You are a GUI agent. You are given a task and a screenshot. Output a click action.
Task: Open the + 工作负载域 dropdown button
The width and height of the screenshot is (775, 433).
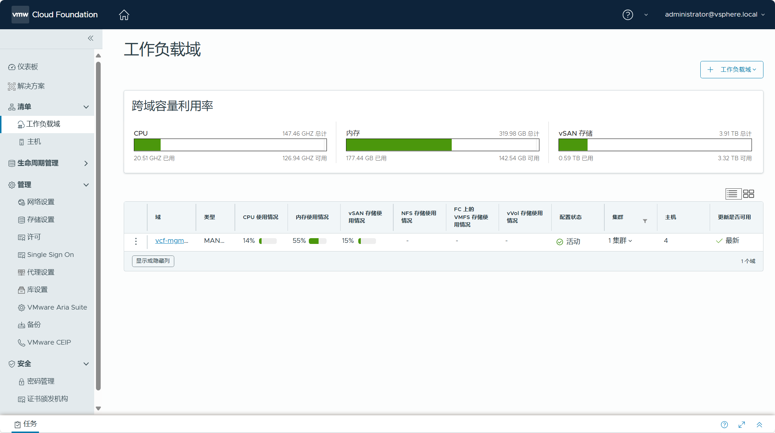coord(732,70)
